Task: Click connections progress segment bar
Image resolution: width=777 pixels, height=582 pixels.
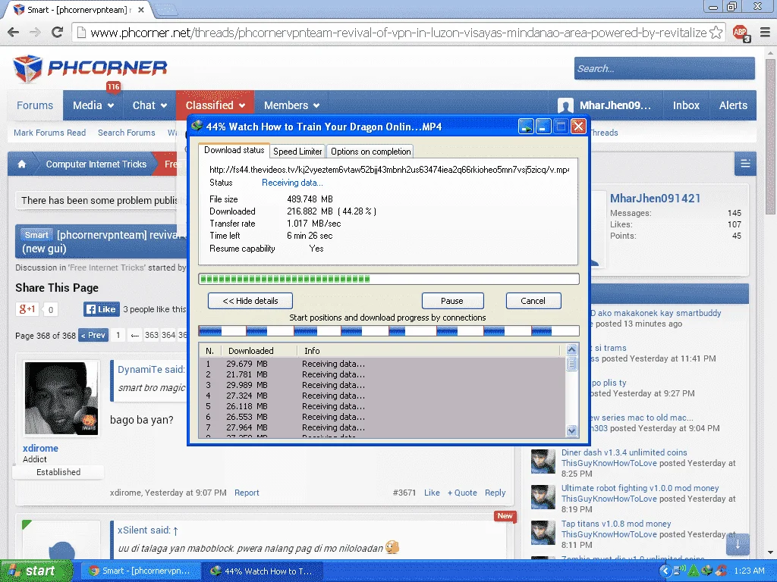Action: click(388, 331)
